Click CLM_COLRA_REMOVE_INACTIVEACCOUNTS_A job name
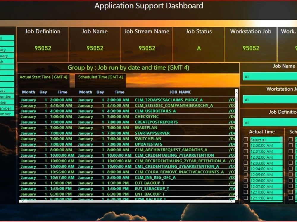297x222 pixels. [179, 172]
